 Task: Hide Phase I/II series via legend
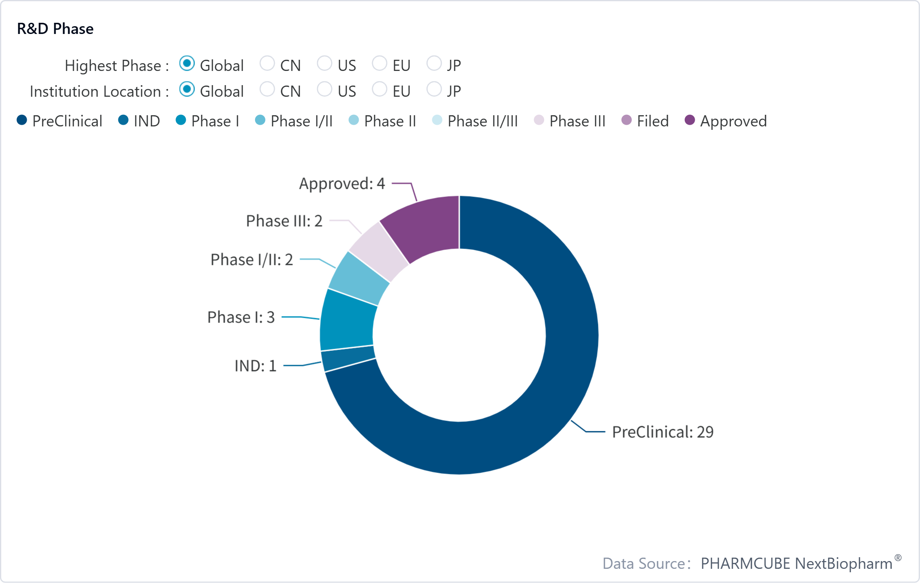pos(260,120)
